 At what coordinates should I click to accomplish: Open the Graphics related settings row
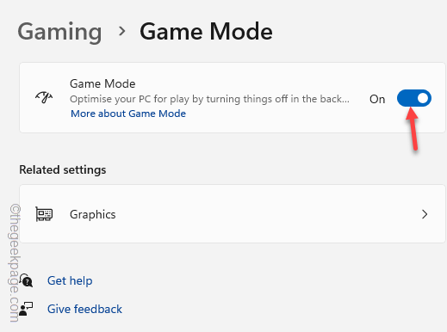tap(233, 214)
